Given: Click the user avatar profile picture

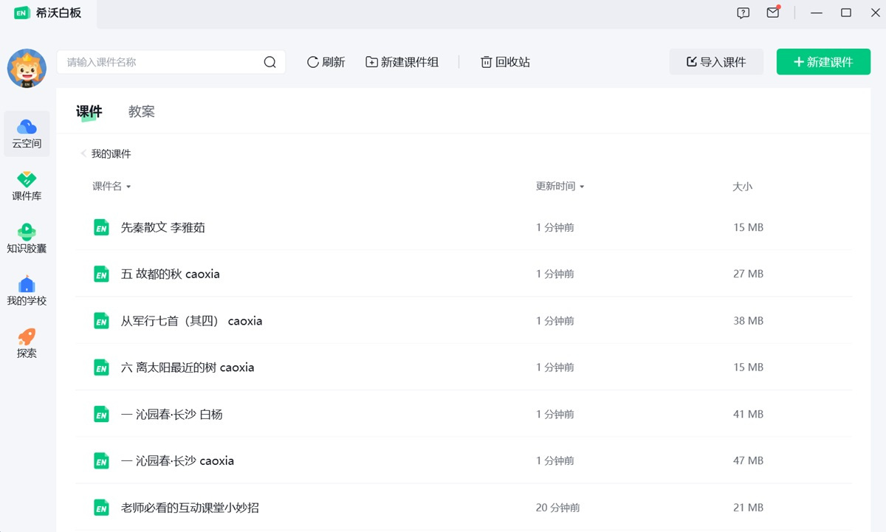Looking at the screenshot, I should pos(27,69).
